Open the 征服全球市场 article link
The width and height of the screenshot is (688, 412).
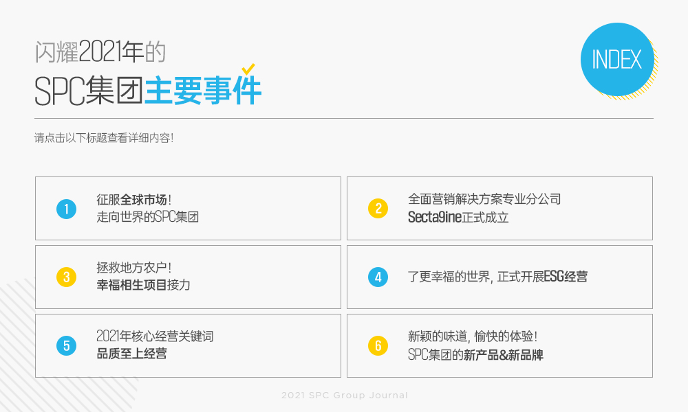[133, 200]
